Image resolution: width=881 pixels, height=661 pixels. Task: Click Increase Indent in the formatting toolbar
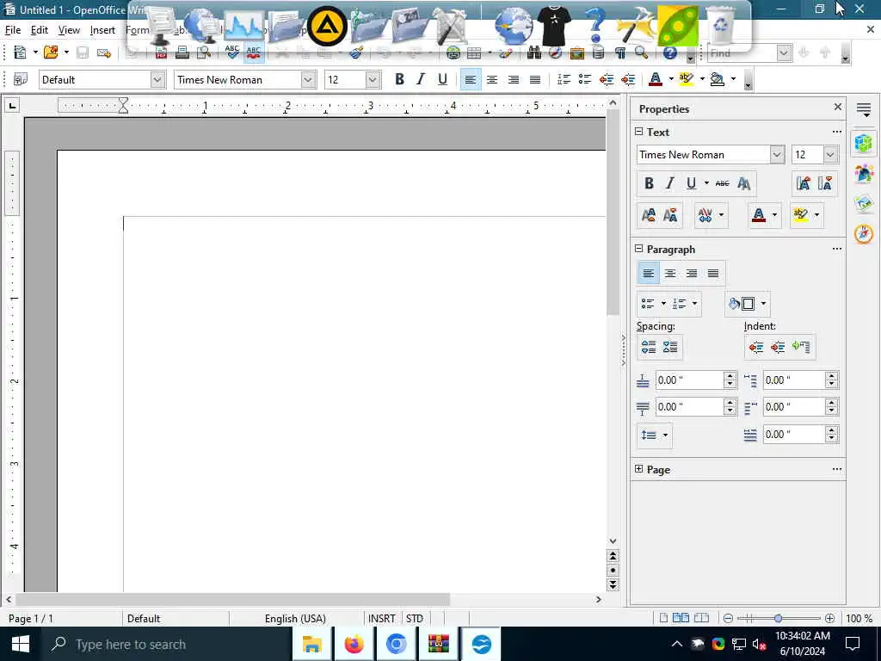[627, 79]
